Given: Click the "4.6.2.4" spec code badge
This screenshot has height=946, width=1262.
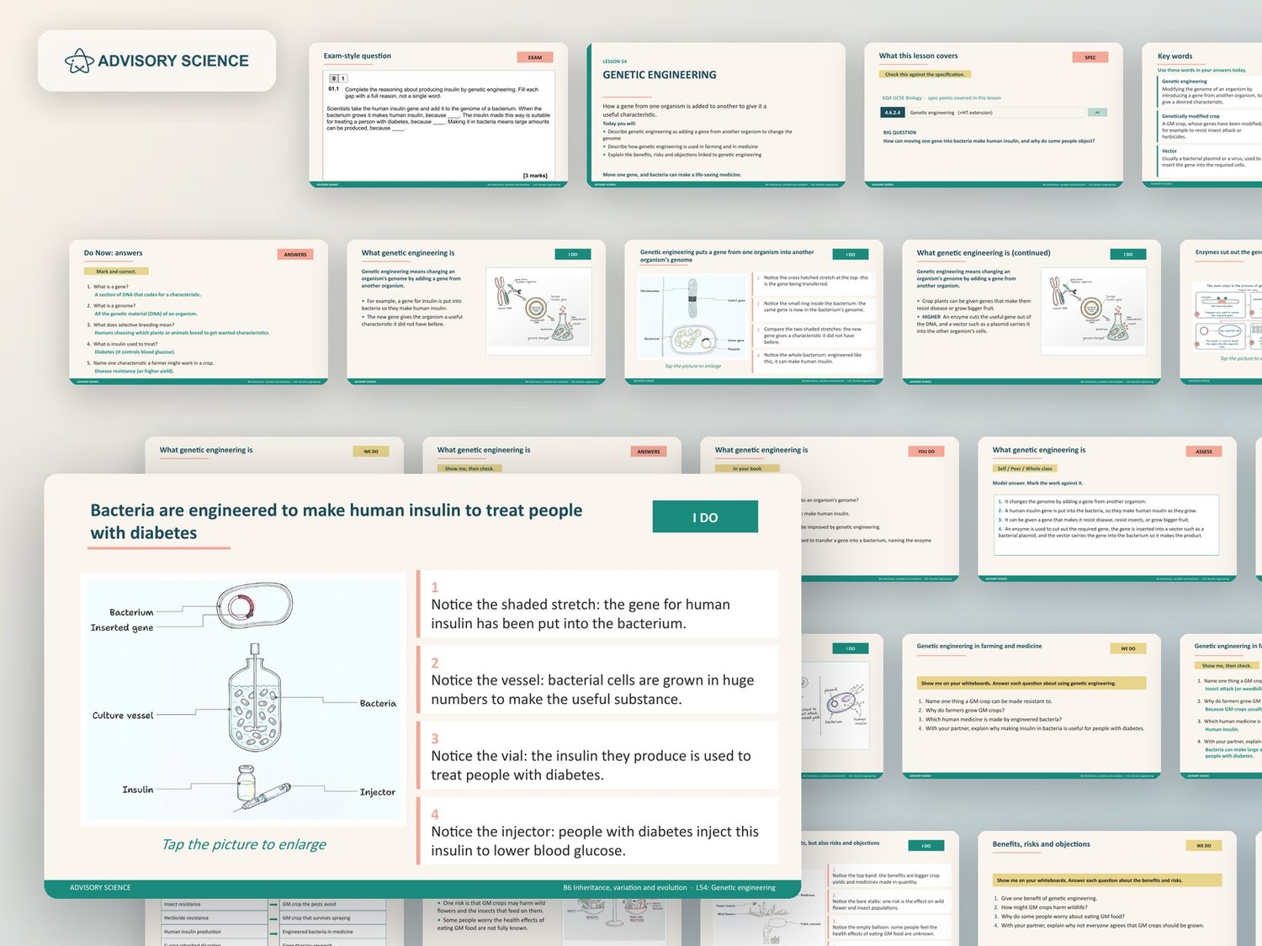Looking at the screenshot, I should (x=892, y=112).
